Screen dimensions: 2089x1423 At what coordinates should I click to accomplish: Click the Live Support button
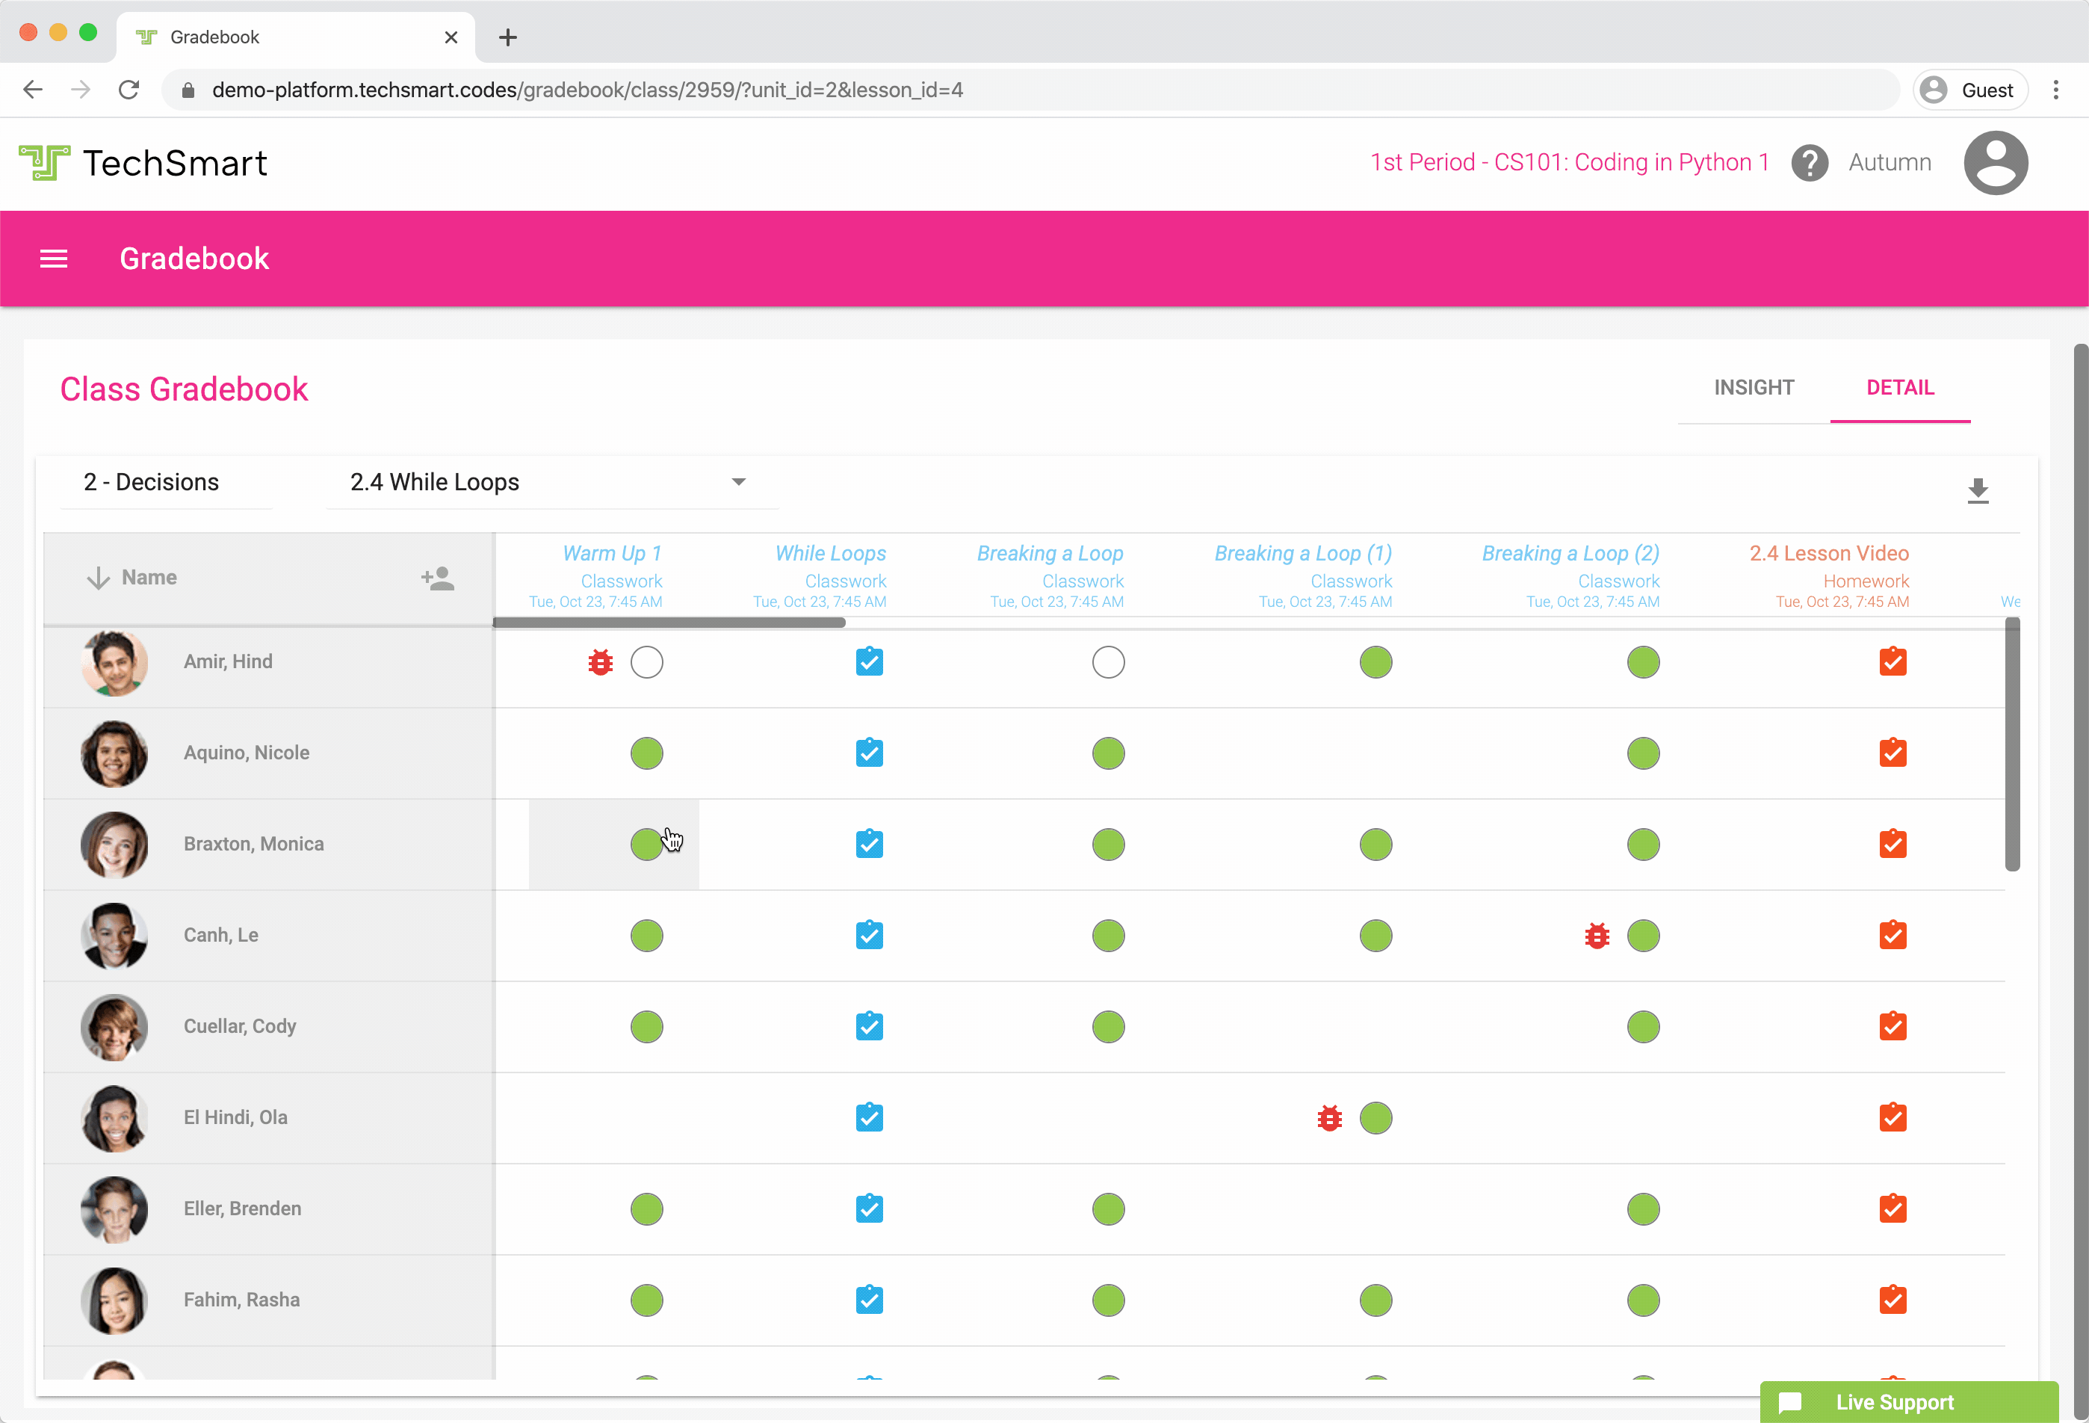1908,1402
